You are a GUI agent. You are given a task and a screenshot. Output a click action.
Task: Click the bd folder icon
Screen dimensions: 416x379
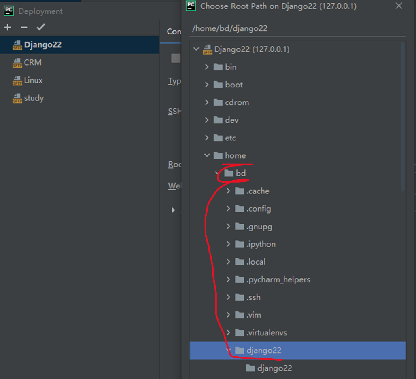[x=229, y=173]
